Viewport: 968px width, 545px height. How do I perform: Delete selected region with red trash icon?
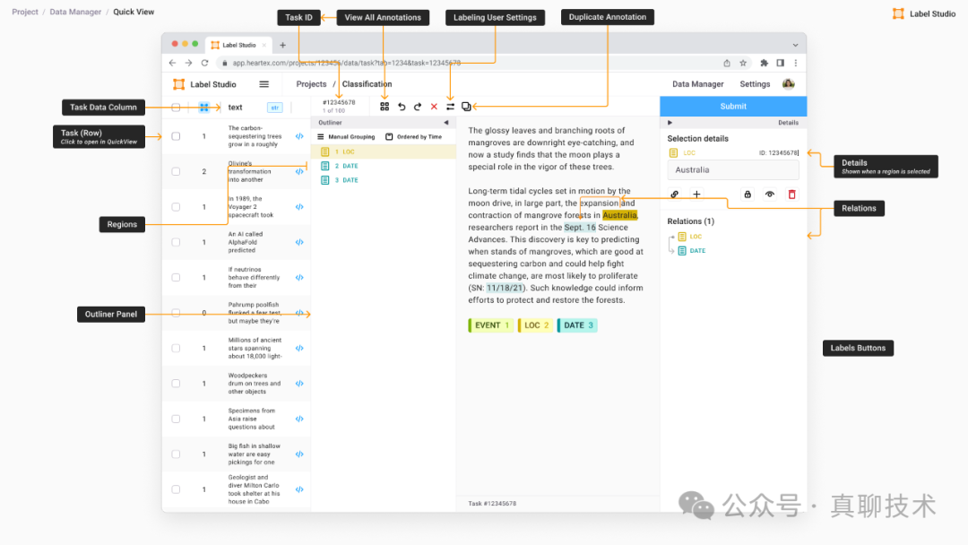point(791,195)
